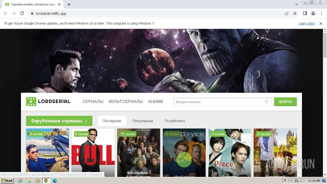Open File Explorer folder from taskbar

pyautogui.click(x=29, y=181)
